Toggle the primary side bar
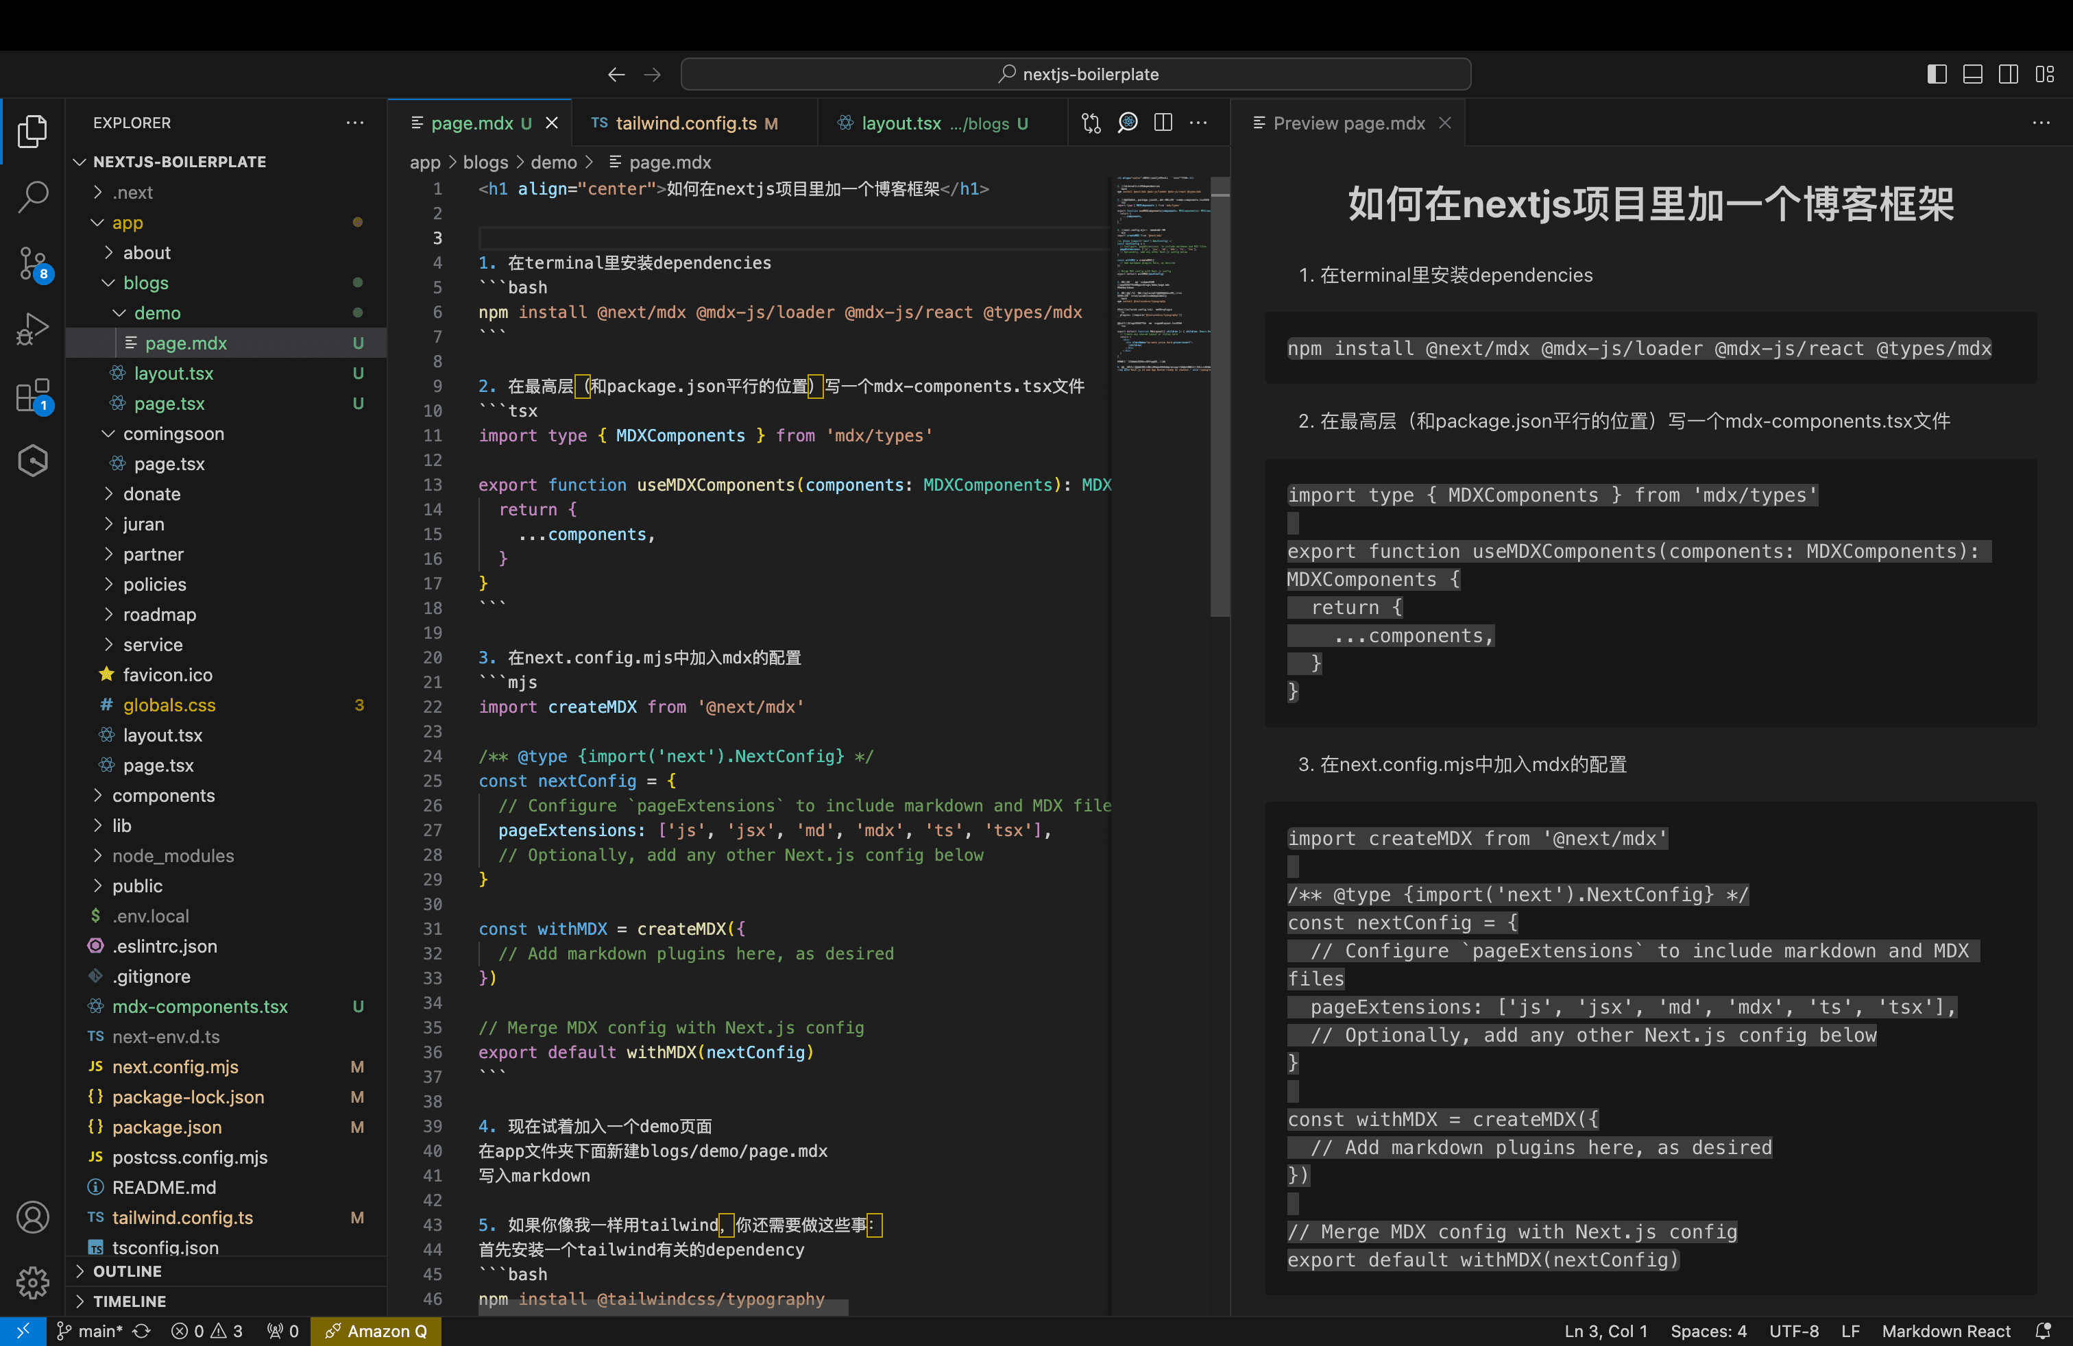The width and height of the screenshot is (2073, 1346). (x=1937, y=75)
